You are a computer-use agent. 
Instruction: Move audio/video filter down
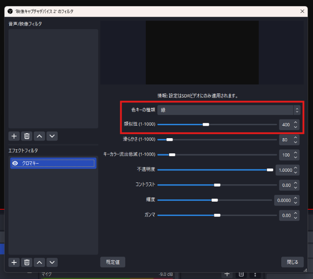pos(52,136)
